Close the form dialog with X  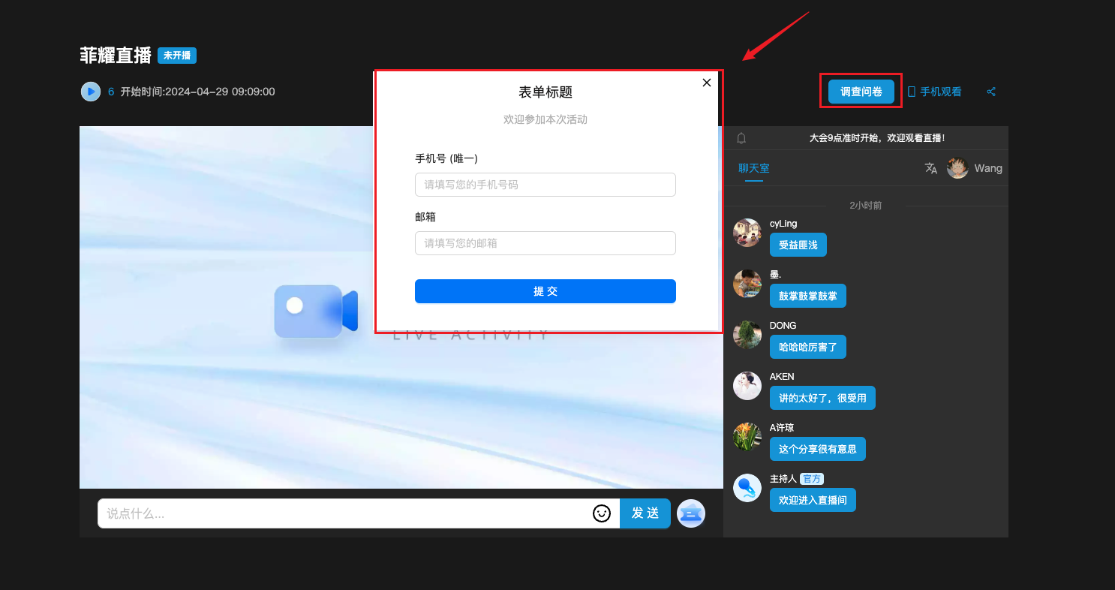(x=706, y=83)
